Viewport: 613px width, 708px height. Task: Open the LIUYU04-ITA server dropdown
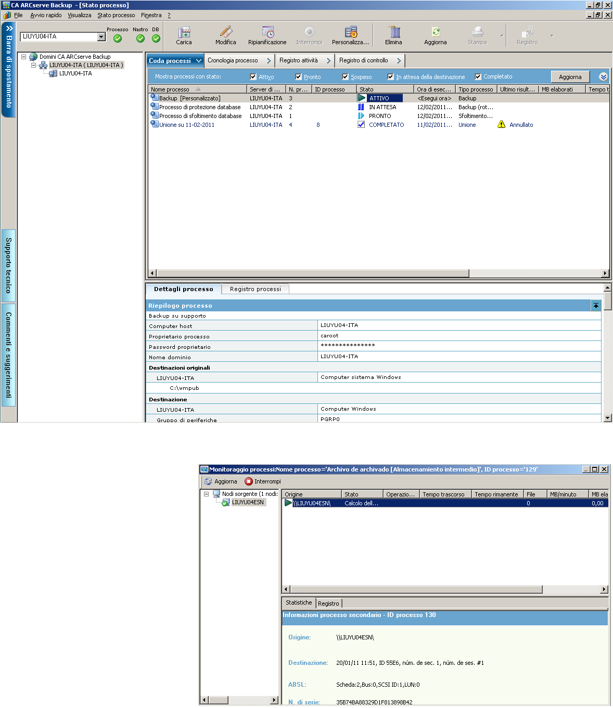click(101, 37)
